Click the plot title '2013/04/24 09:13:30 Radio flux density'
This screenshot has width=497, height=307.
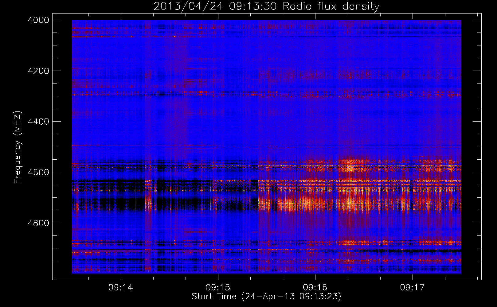coord(266,6)
